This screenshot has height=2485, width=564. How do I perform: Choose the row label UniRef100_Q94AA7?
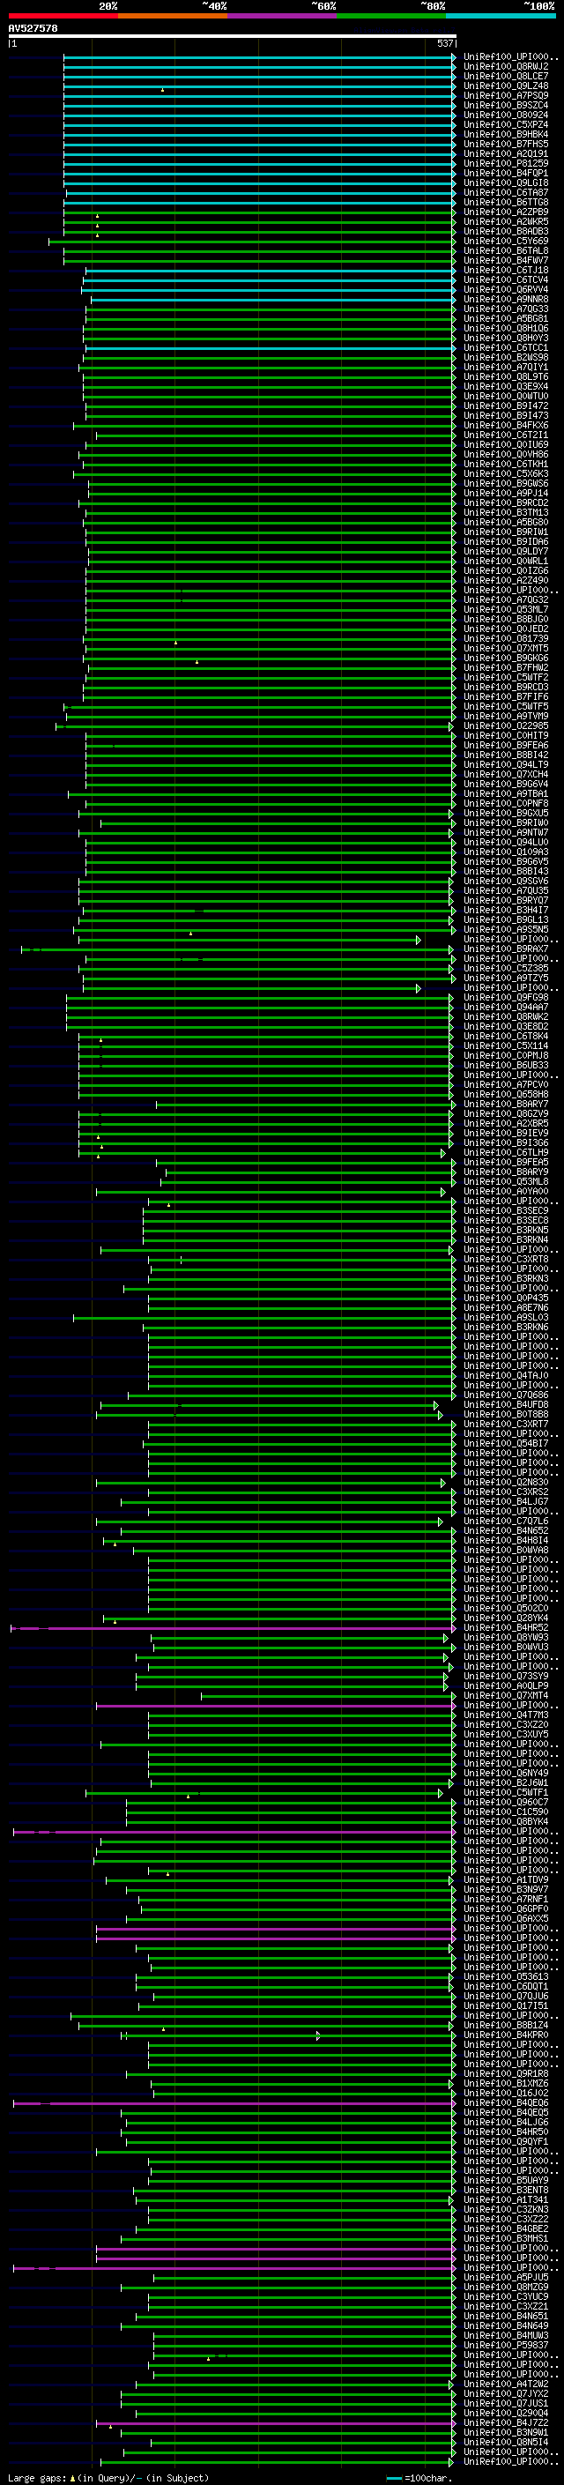(506, 1006)
